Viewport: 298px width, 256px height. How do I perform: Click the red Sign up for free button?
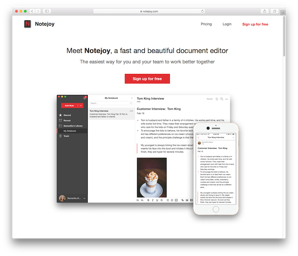click(x=147, y=79)
